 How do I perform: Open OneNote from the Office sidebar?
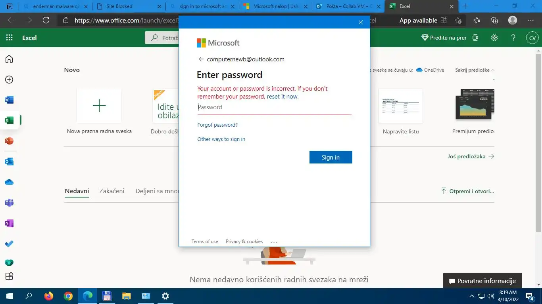9,223
